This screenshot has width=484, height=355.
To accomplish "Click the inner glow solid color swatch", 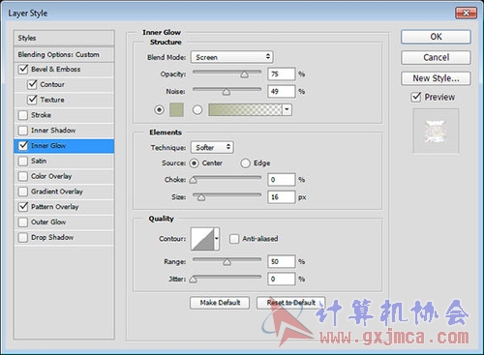I will pyautogui.click(x=176, y=110).
